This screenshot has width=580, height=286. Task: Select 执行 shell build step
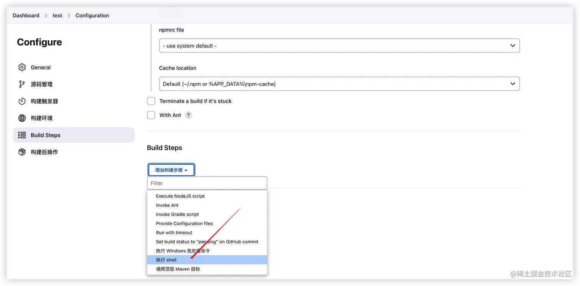pyautogui.click(x=207, y=260)
